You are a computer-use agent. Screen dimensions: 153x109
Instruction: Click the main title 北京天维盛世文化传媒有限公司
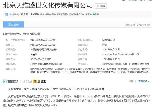[x=48, y=5]
